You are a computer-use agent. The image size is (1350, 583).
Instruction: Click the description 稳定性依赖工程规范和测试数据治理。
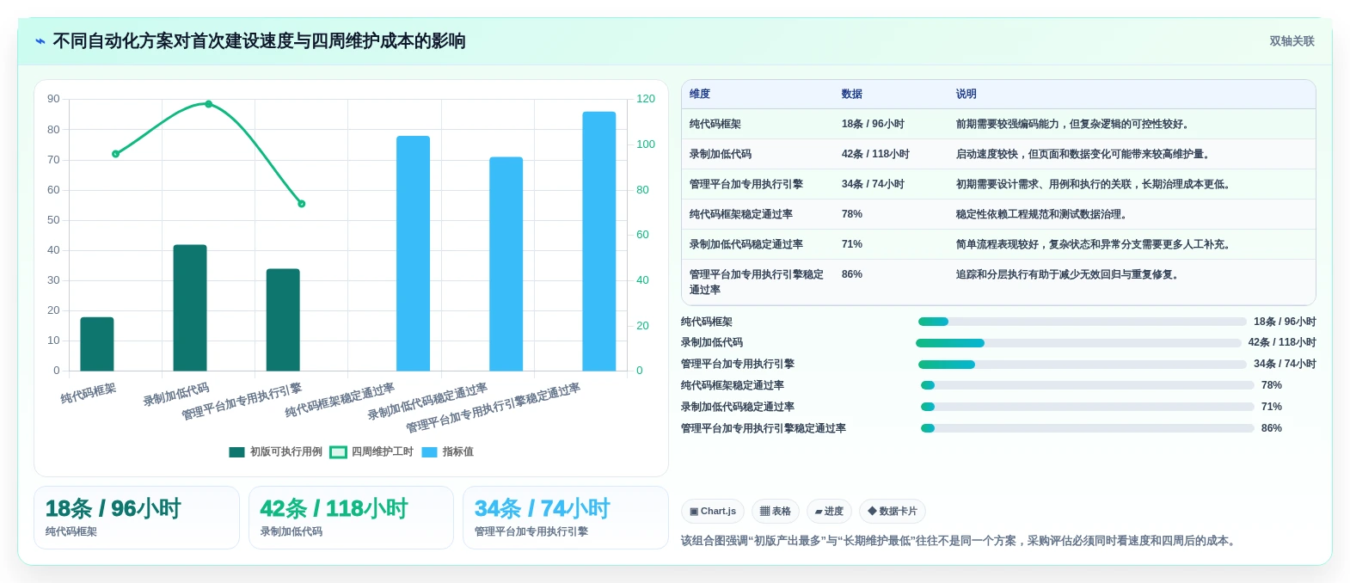coord(1044,215)
